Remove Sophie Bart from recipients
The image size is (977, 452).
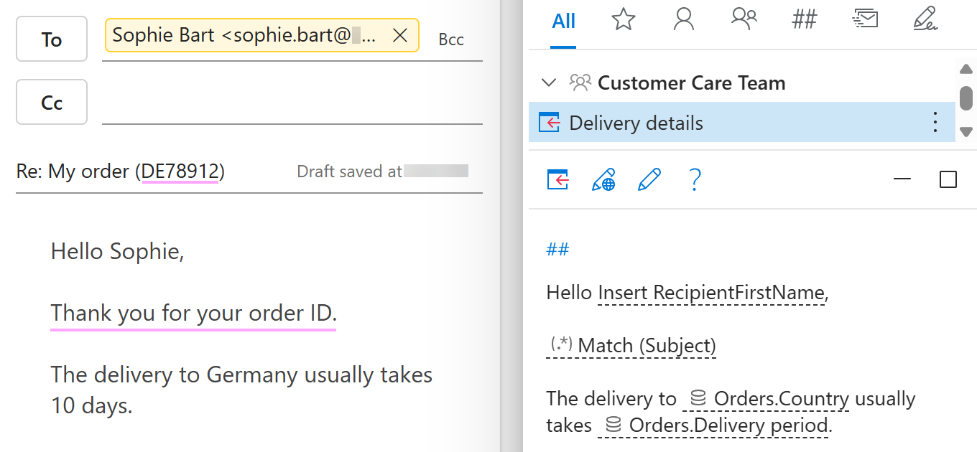tap(400, 34)
